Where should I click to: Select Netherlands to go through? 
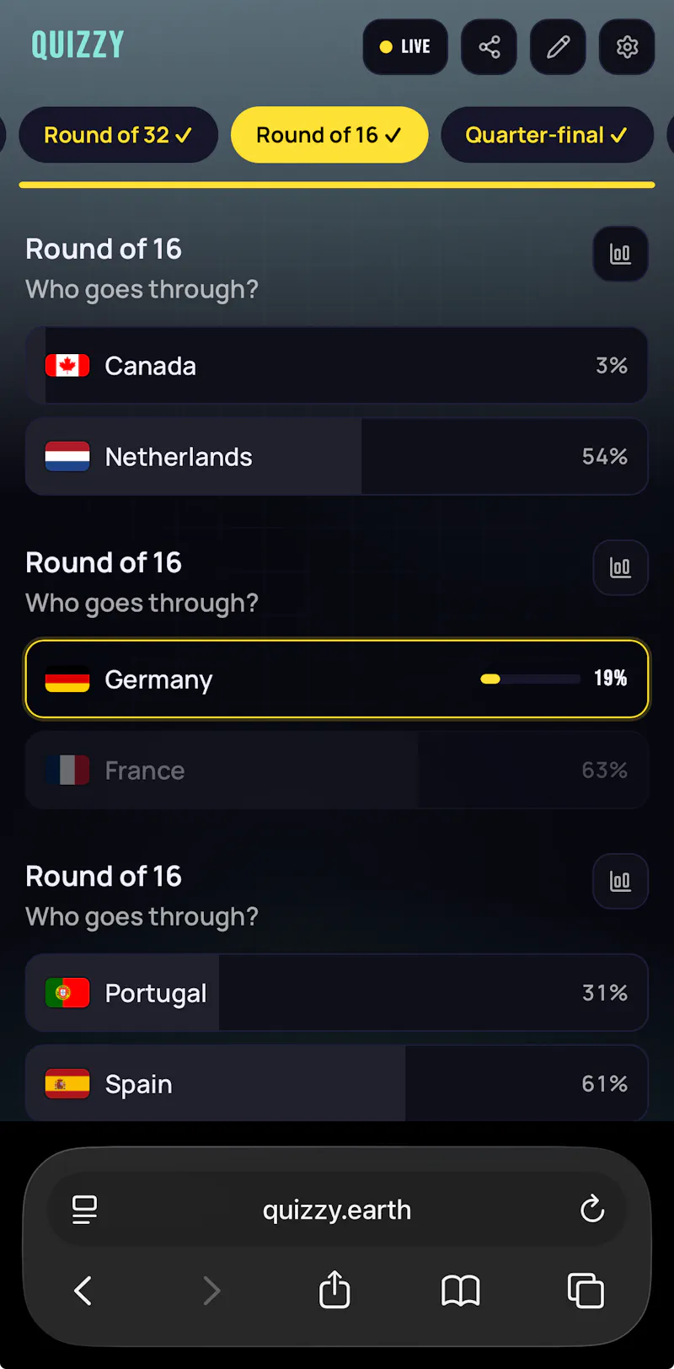pos(337,457)
